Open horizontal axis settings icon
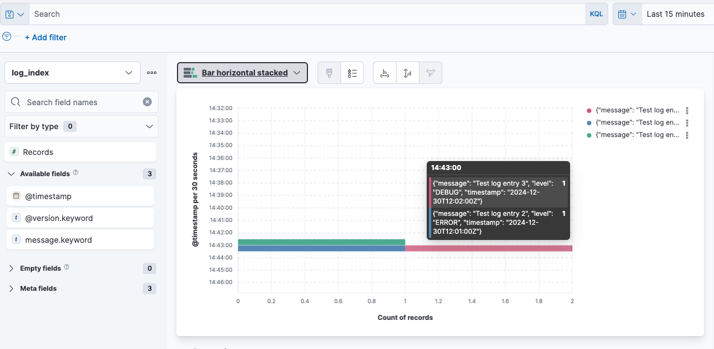The width and height of the screenshot is (714, 349). pyautogui.click(x=385, y=73)
